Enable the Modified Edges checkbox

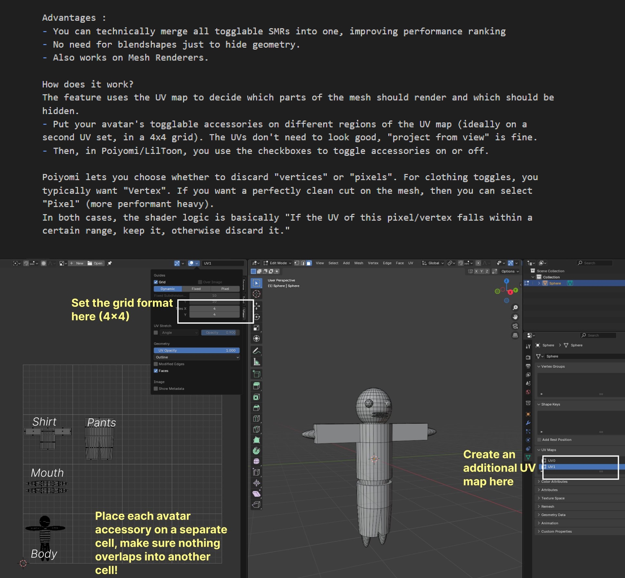156,364
